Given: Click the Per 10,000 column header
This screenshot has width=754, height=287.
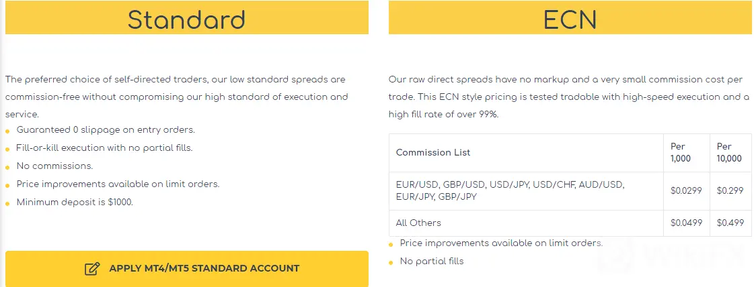Looking at the screenshot, I should (730, 153).
